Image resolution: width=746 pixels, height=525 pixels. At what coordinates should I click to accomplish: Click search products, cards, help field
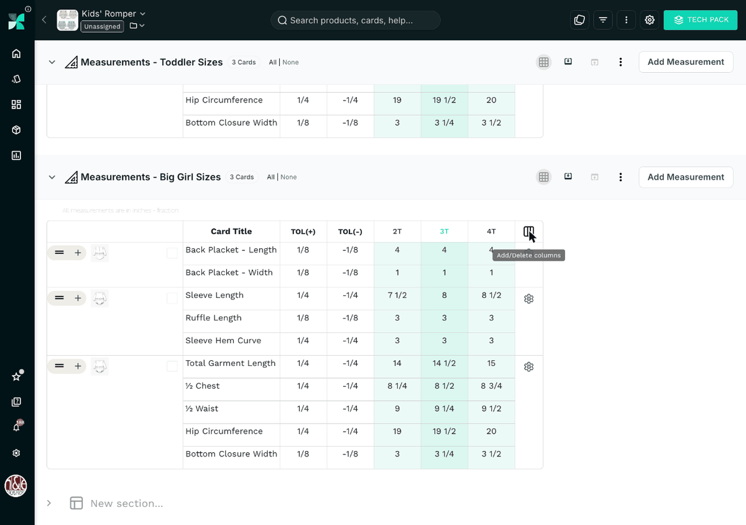click(x=356, y=20)
